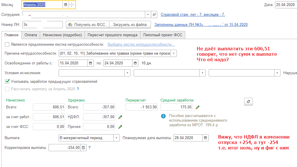Expand Причина нетрудоспособности dropdown
297x167 pixels.
tap(174, 53)
